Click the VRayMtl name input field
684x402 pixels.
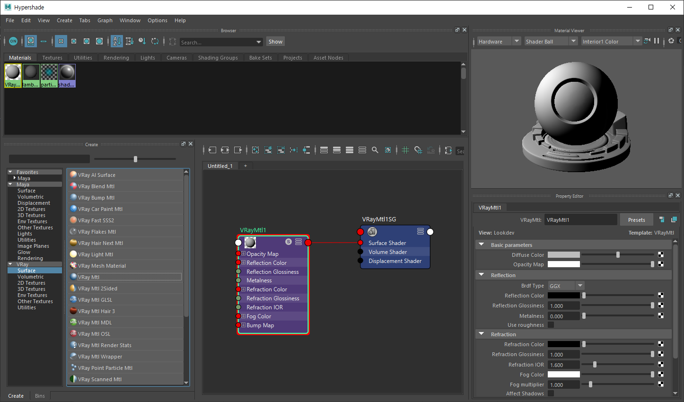[x=581, y=220]
